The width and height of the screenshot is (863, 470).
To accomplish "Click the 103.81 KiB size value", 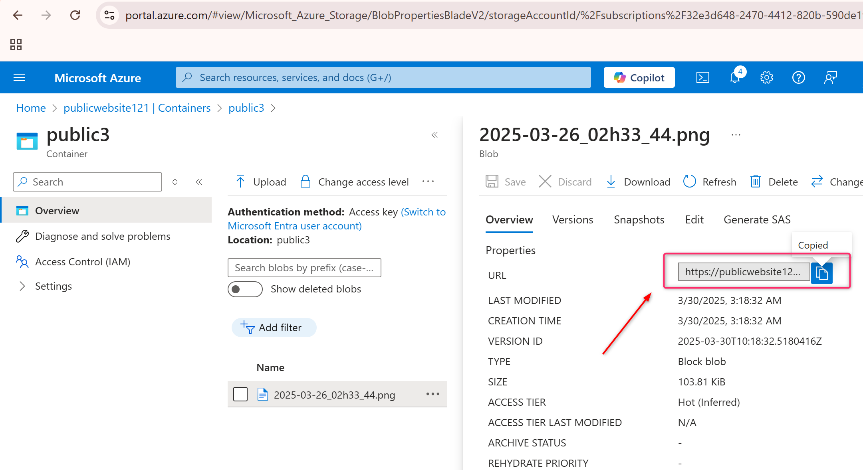I will [701, 382].
